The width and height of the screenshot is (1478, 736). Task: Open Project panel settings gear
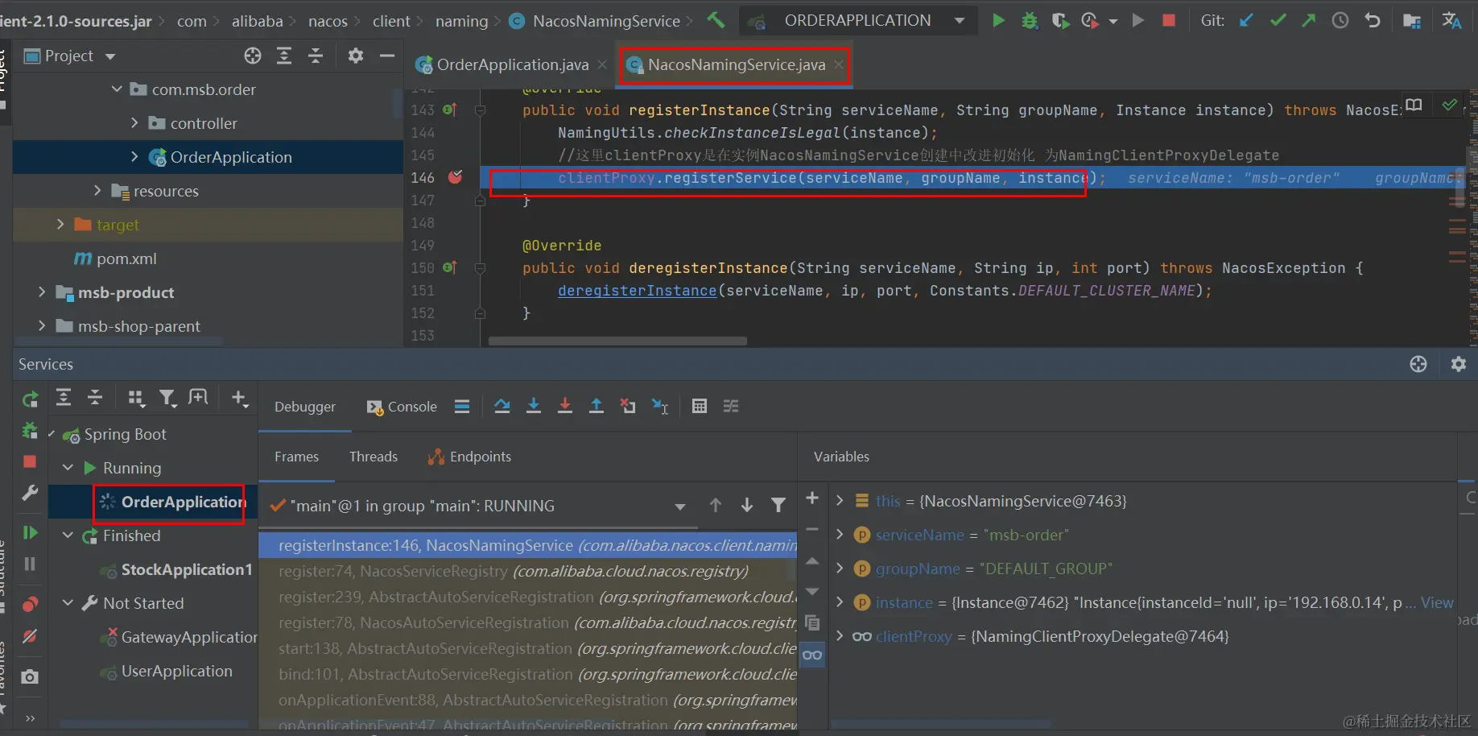click(x=356, y=56)
